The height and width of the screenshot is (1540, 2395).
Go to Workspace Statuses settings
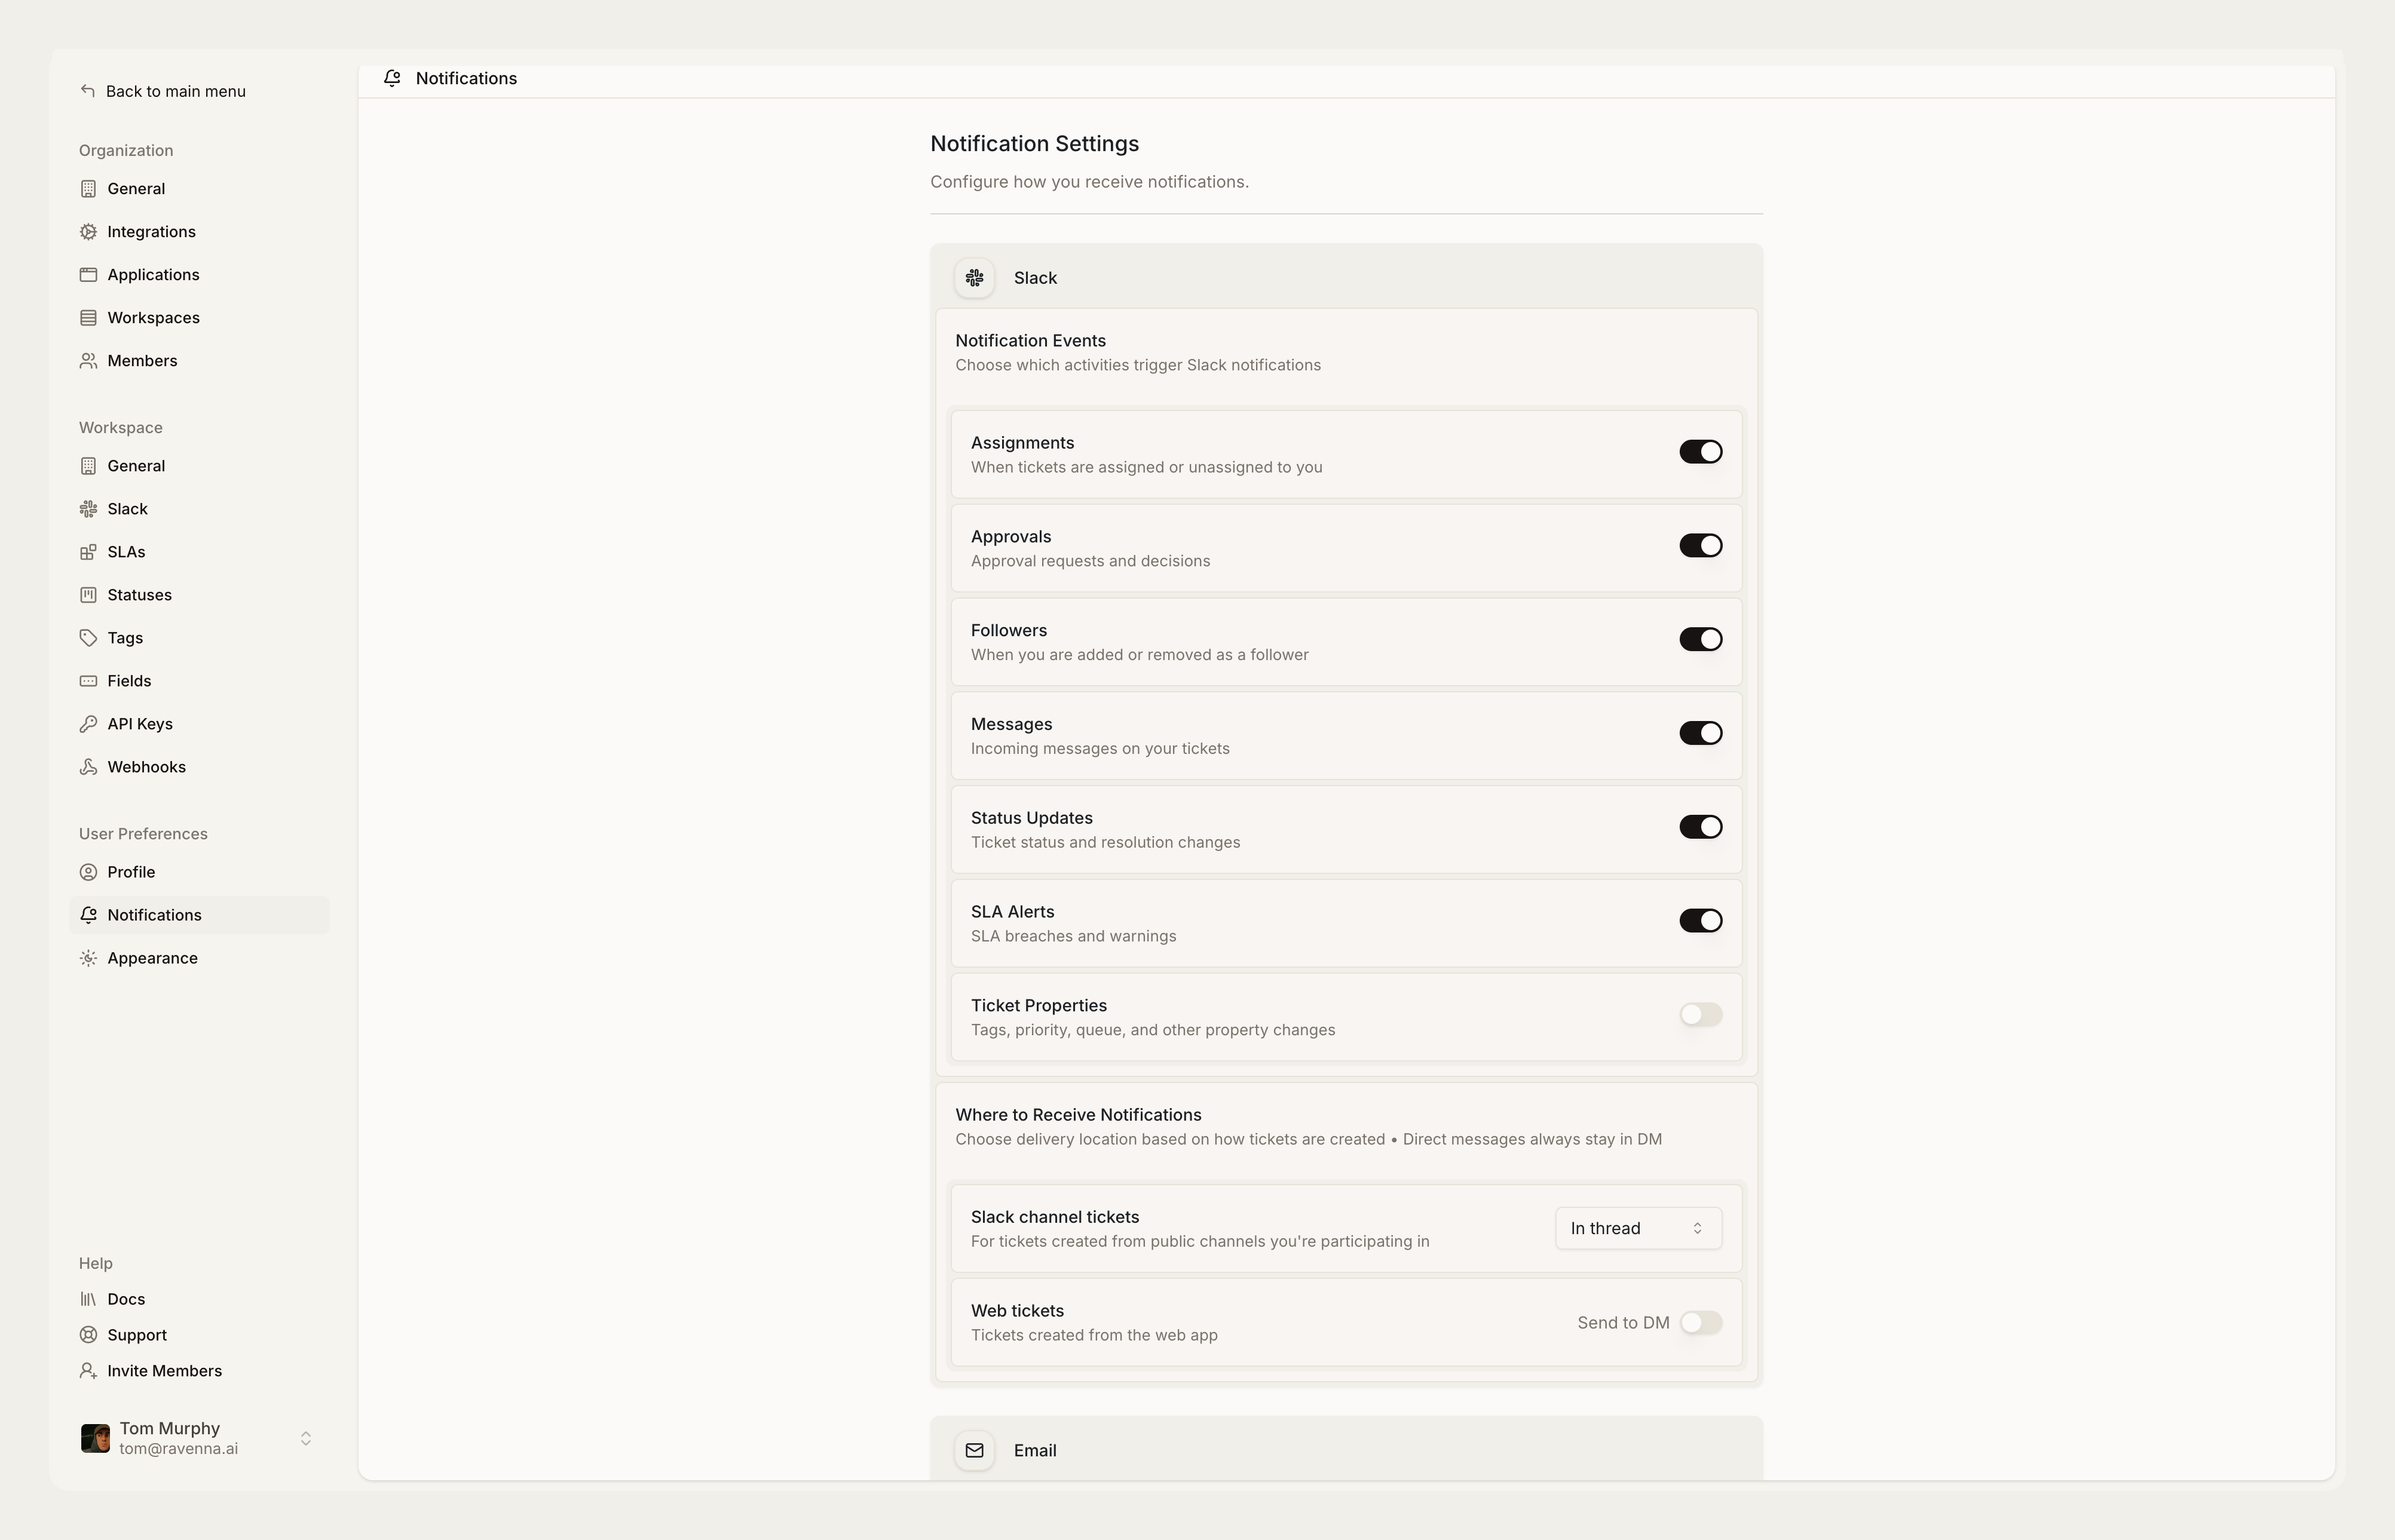pos(139,595)
